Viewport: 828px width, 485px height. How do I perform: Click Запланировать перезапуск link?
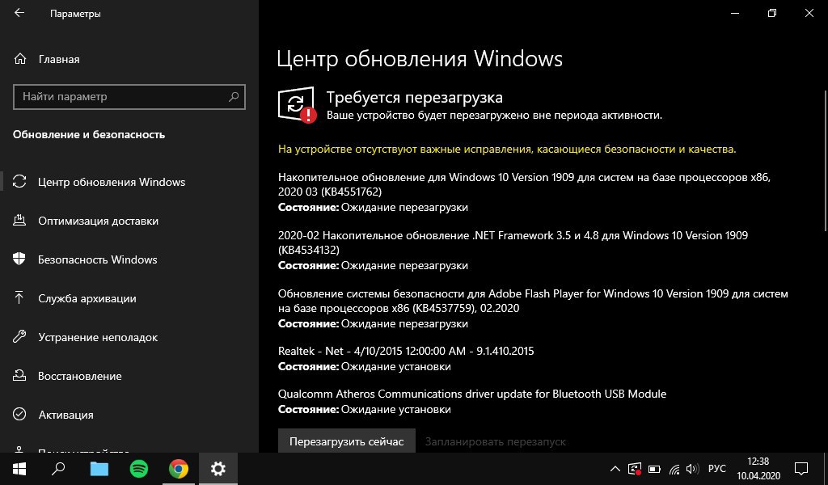496,441
